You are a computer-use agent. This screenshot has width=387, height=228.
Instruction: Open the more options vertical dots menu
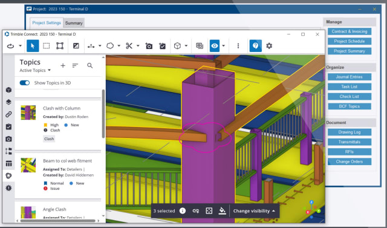[238, 46]
